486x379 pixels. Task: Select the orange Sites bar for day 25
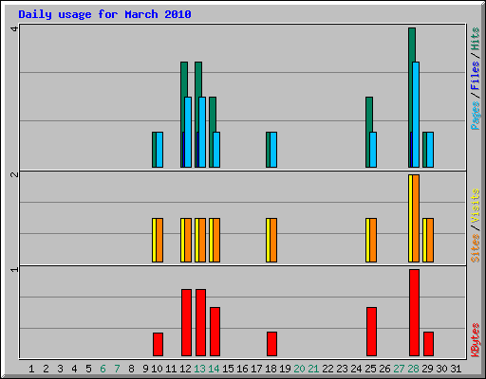[x=373, y=240]
